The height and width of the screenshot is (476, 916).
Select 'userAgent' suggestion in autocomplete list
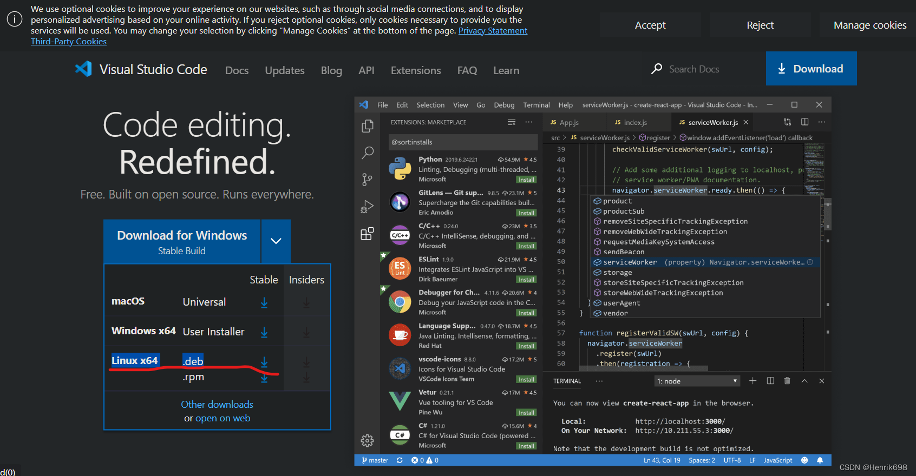706,303
